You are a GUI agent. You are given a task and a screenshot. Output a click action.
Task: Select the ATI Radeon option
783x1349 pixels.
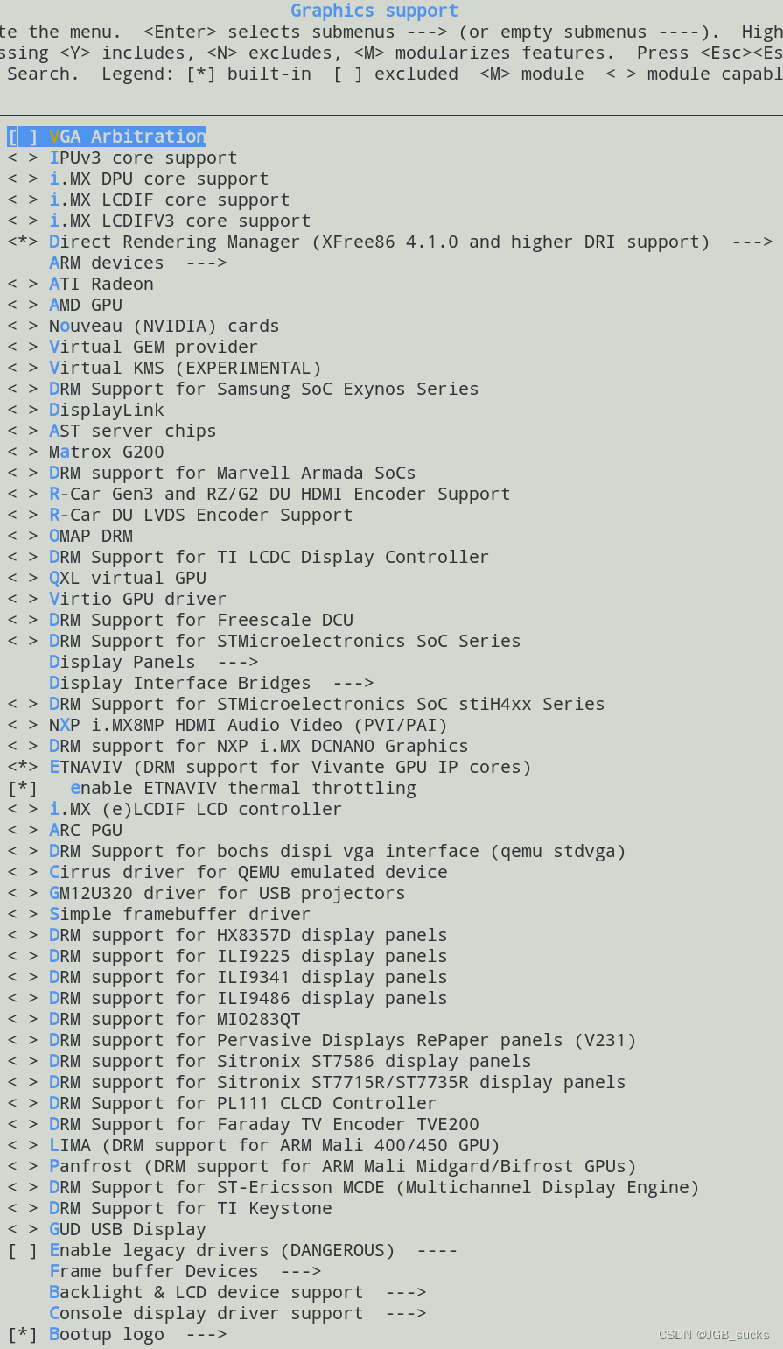101,284
